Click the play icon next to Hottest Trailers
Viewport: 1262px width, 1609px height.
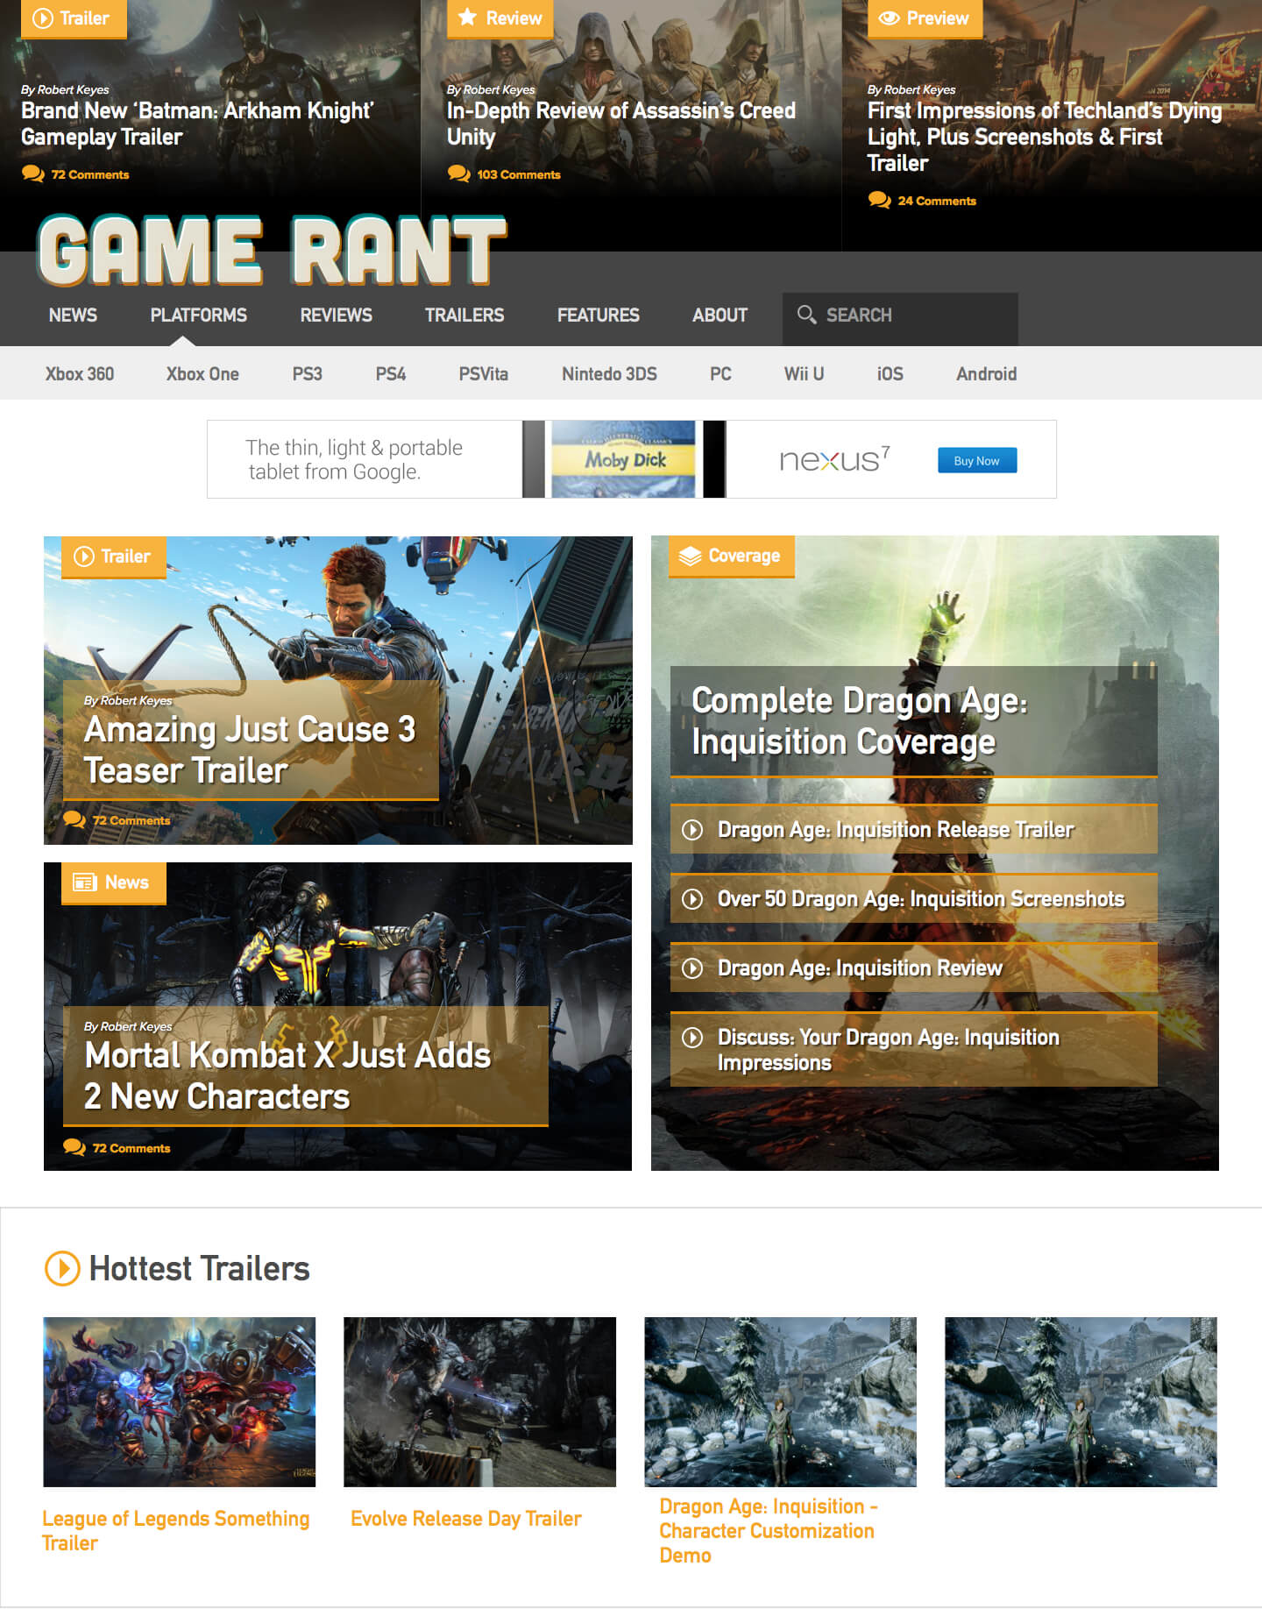(62, 1268)
